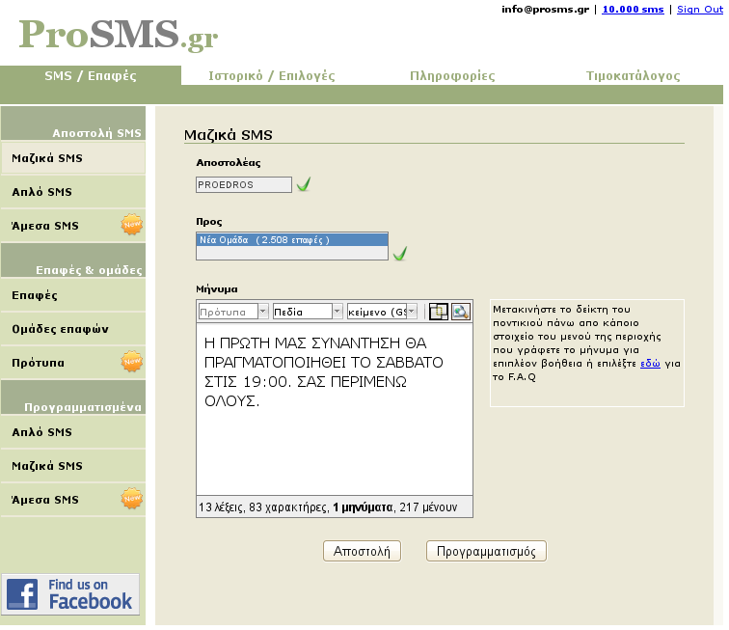
Task: Click the ProSMS.gr logo
Action: [118, 35]
